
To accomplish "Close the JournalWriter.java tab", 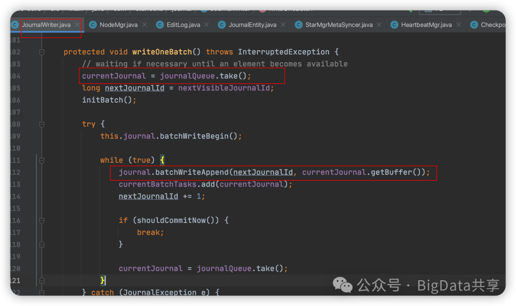I will (77, 25).
